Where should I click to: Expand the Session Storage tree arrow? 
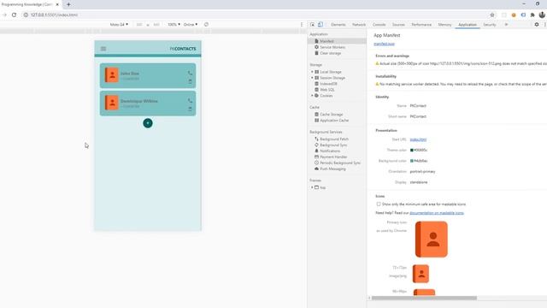point(312,78)
